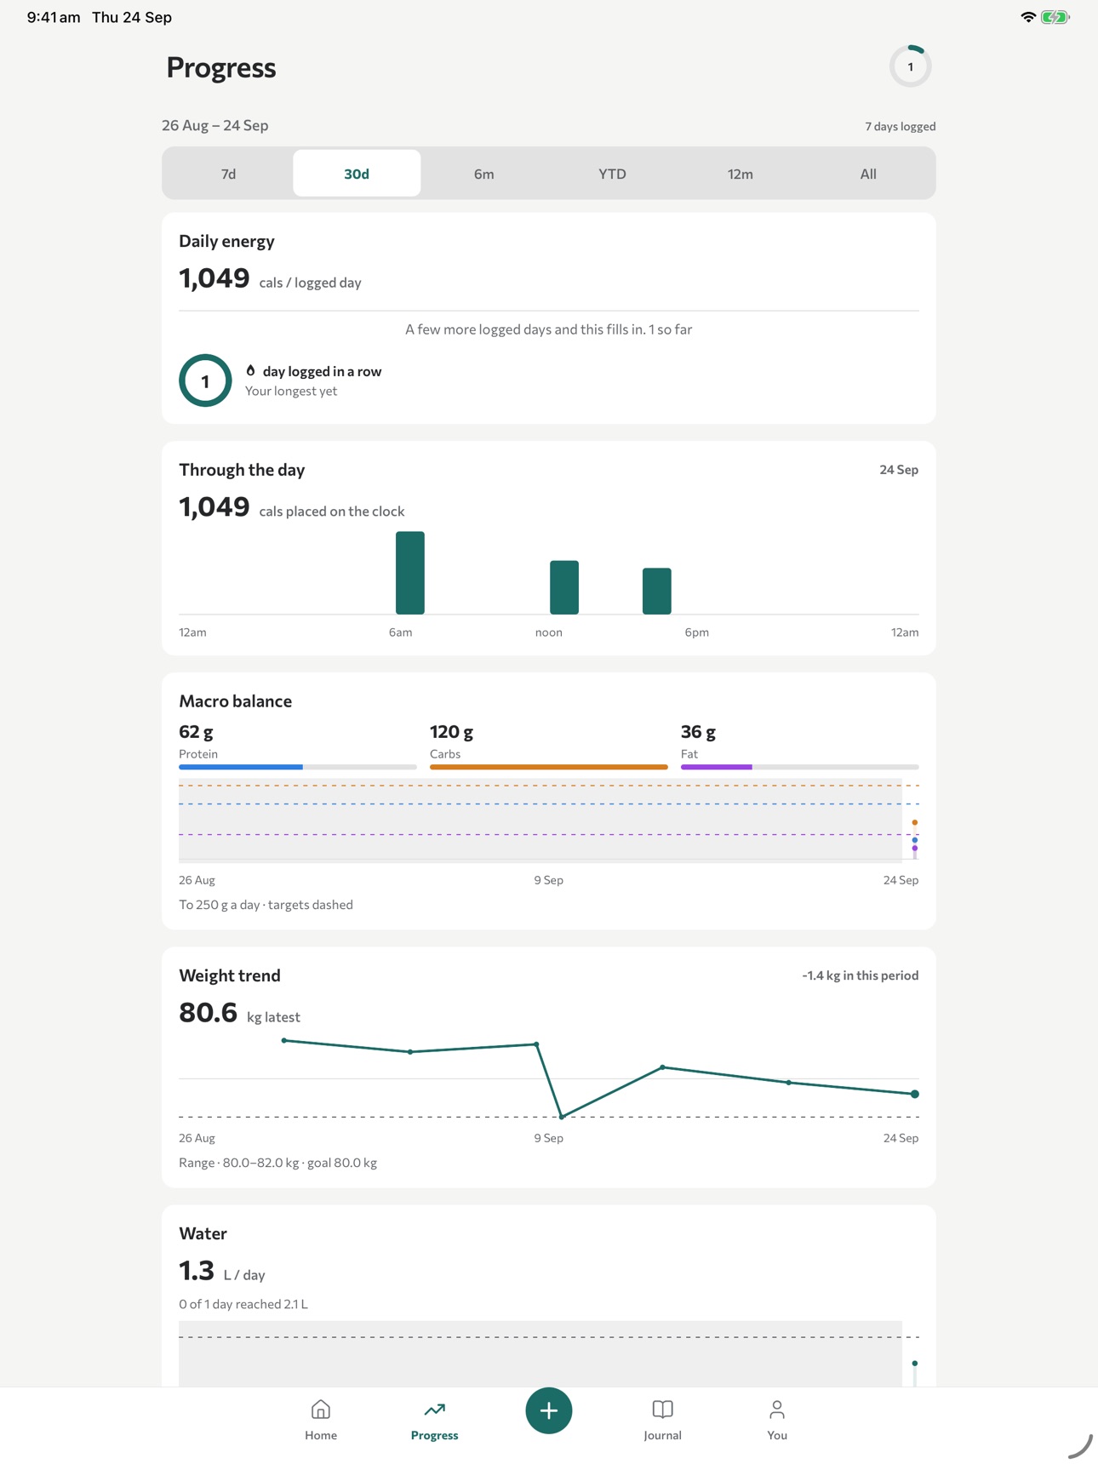The height and width of the screenshot is (1464, 1098).
Task: Tap the orange carbs dot on macro chart
Action: pos(915,822)
